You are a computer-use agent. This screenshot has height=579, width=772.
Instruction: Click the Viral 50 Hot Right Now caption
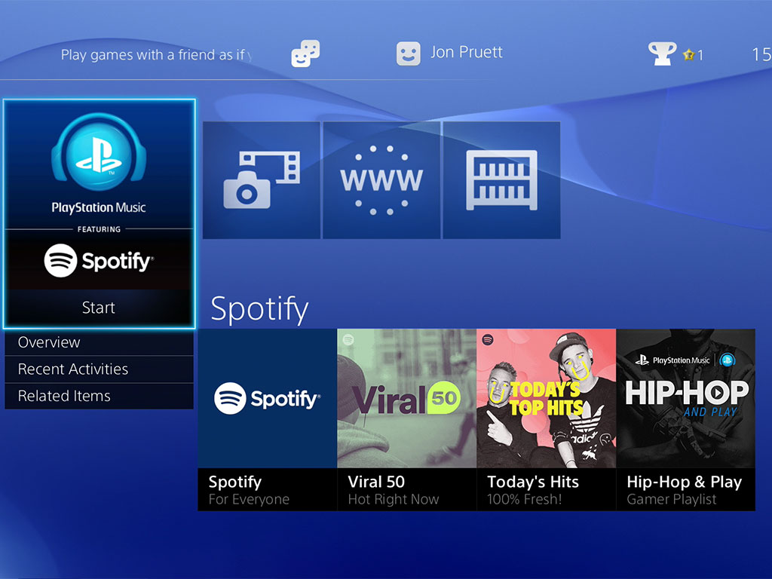pos(394,490)
